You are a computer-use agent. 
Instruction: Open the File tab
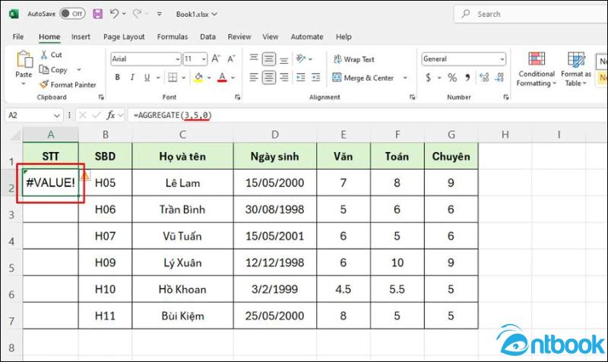click(17, 37)
